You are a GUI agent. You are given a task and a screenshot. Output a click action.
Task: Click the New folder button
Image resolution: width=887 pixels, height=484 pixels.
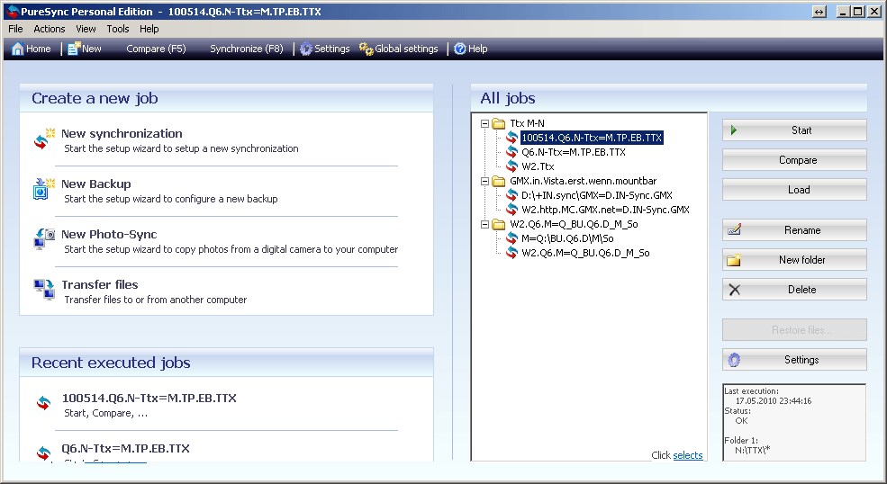(794, 259)
